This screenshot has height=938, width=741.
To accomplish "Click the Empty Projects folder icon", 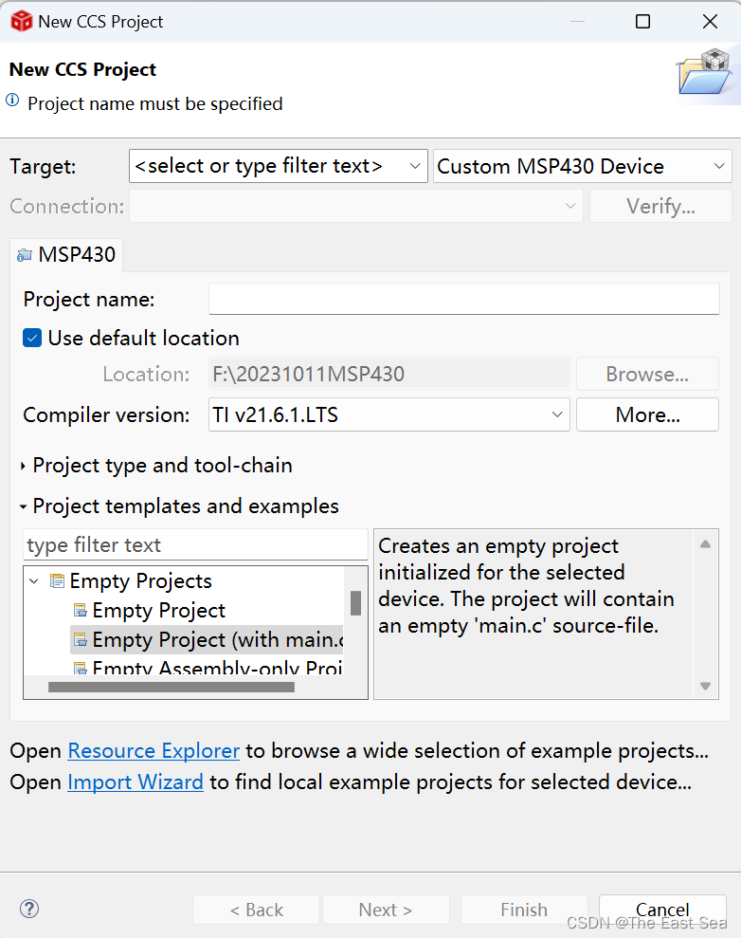I will 58,580.
